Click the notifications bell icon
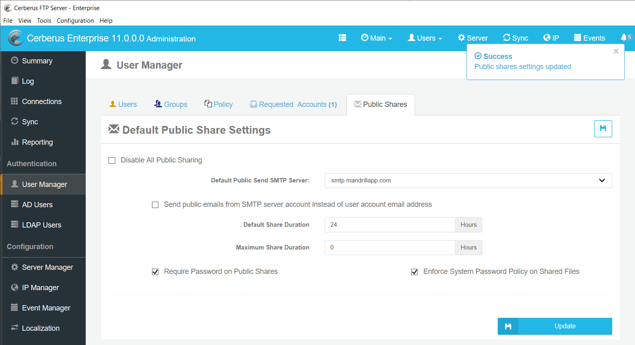Image resolution: width=635 pixels, height=345 pixels. pos(624,37)
